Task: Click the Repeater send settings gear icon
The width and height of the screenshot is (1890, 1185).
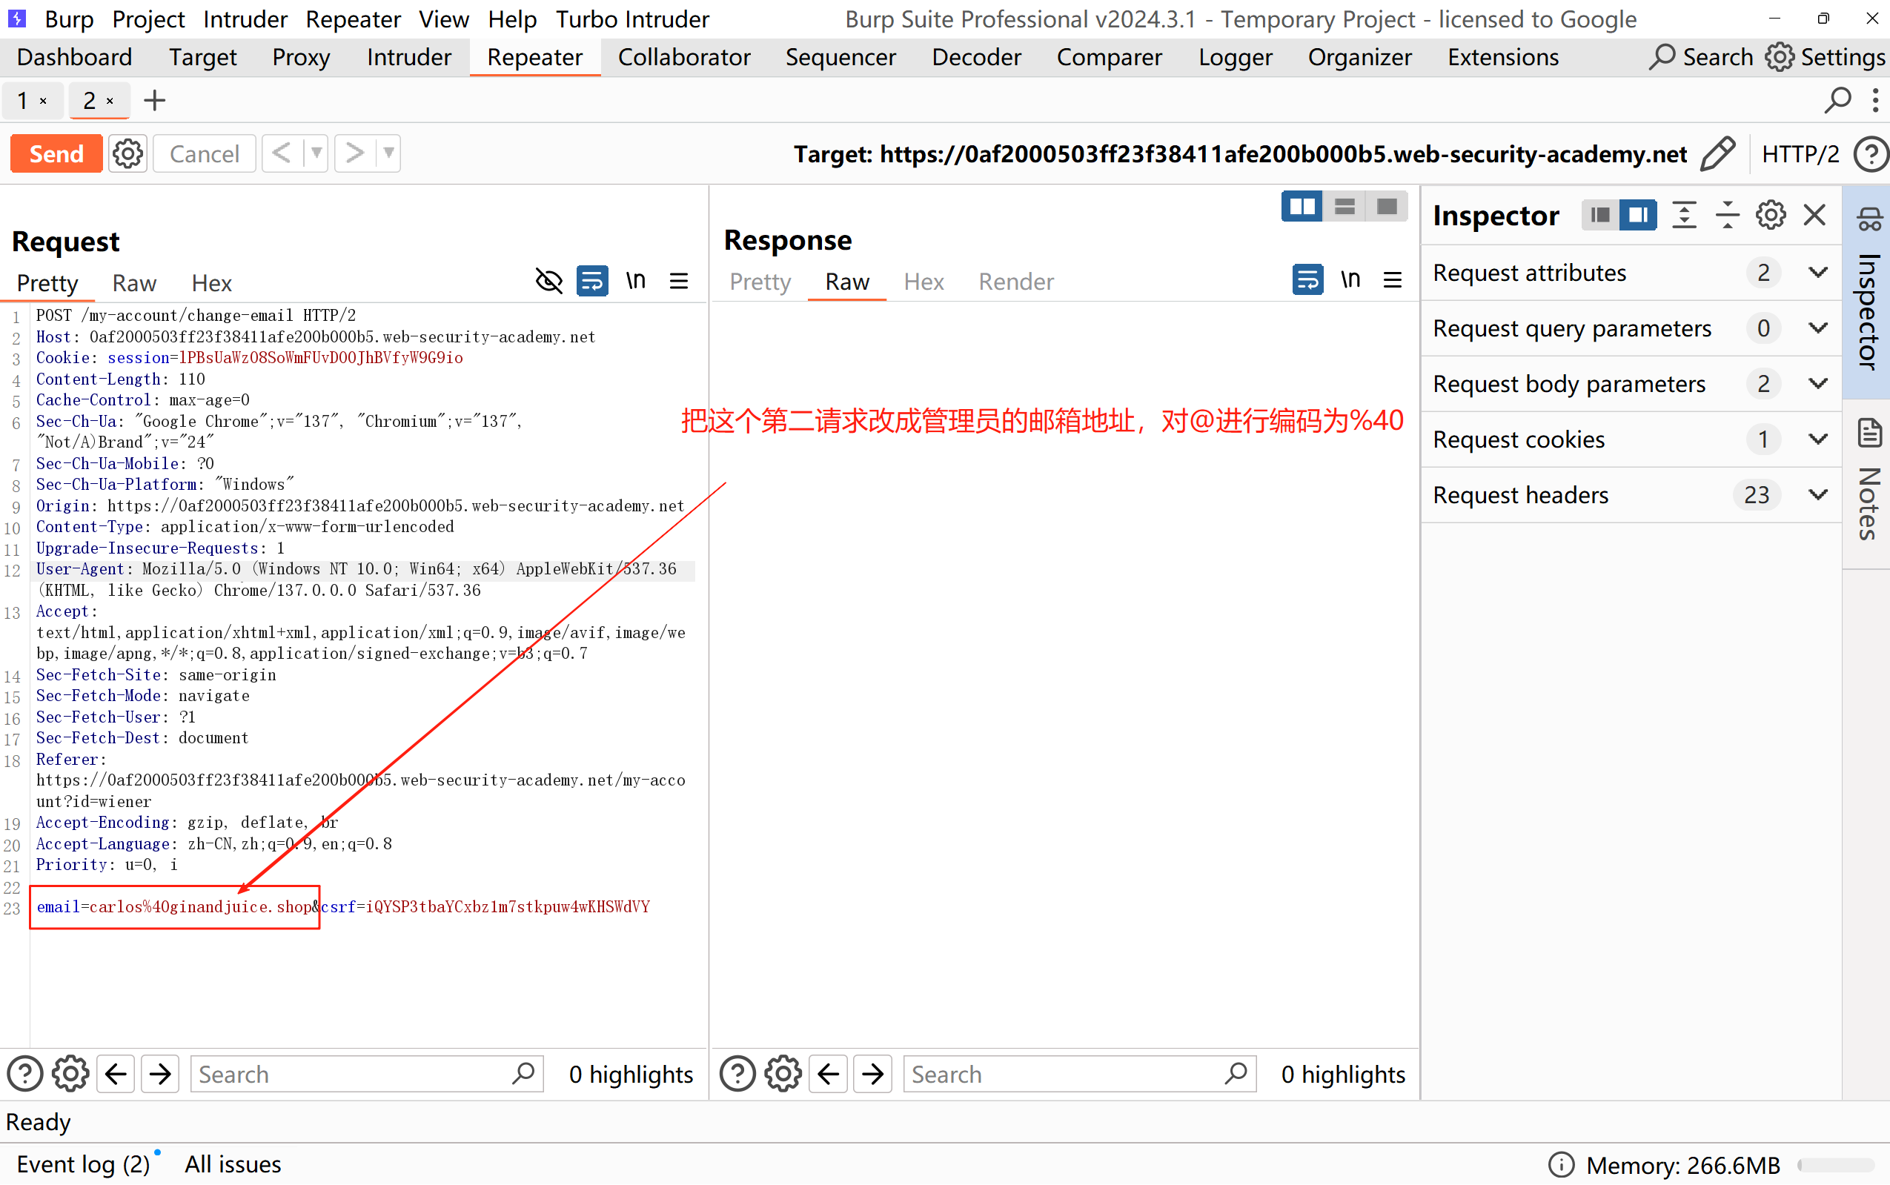Action: [x=127, y=153]
